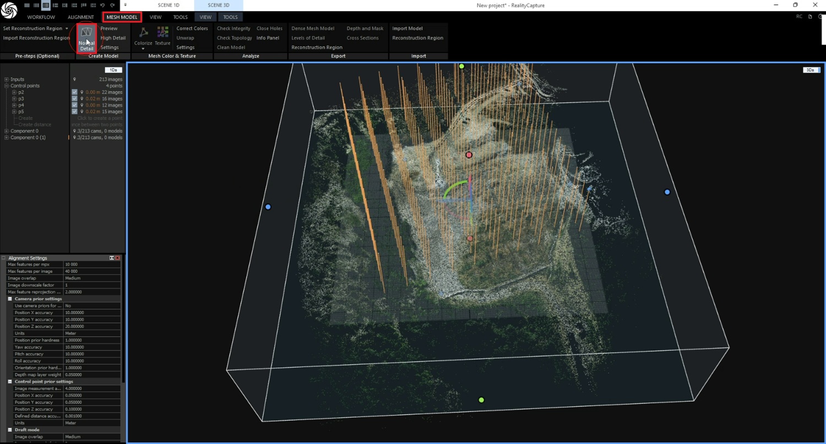Viewport: 826px width, 444px height.
Task: Click the red widget handle in 3D view
Action: (469, 155)
